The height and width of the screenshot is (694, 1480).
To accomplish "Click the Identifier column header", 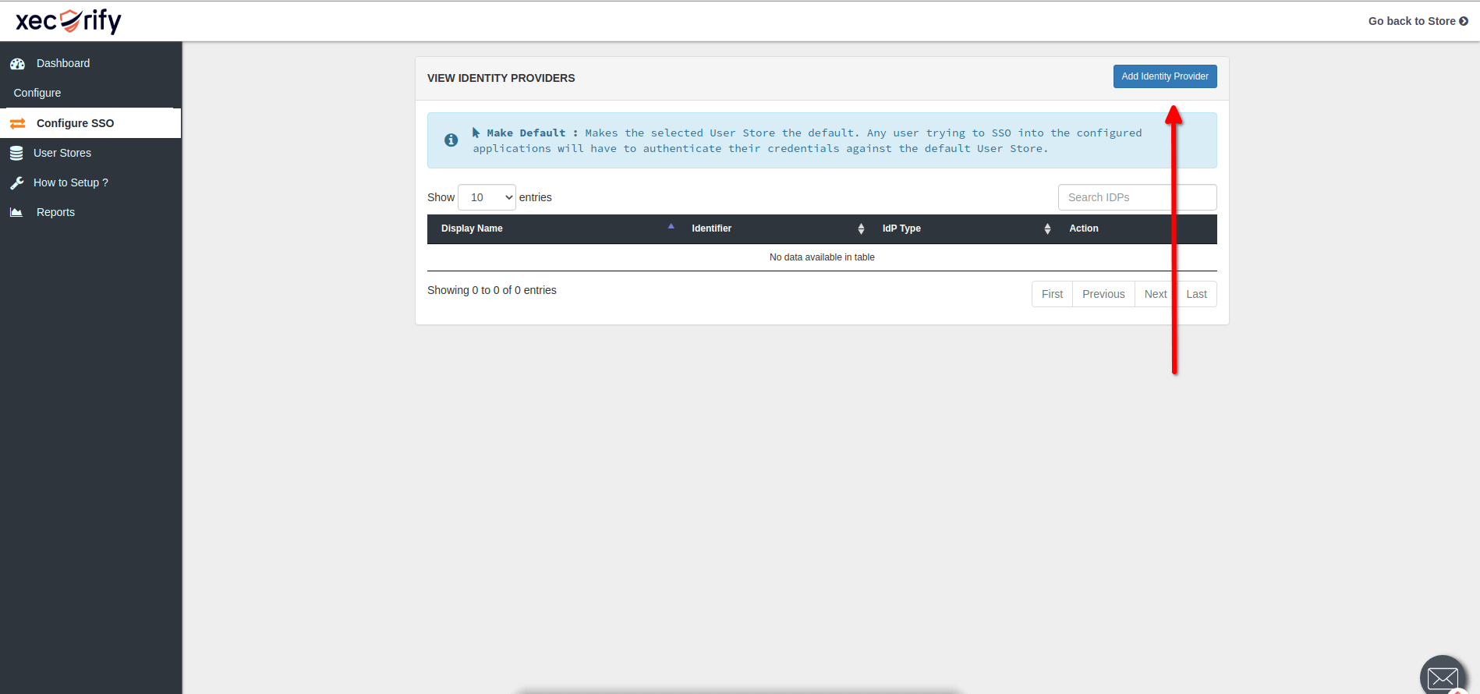I will 774,228.
